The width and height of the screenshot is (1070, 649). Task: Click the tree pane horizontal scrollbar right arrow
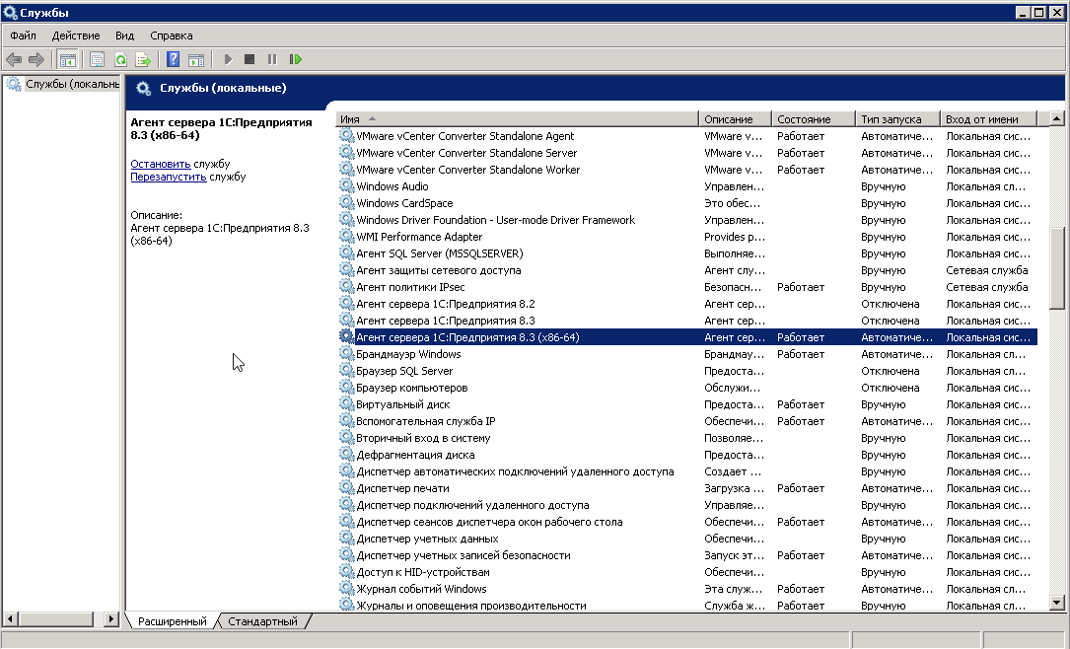point(111,619)
